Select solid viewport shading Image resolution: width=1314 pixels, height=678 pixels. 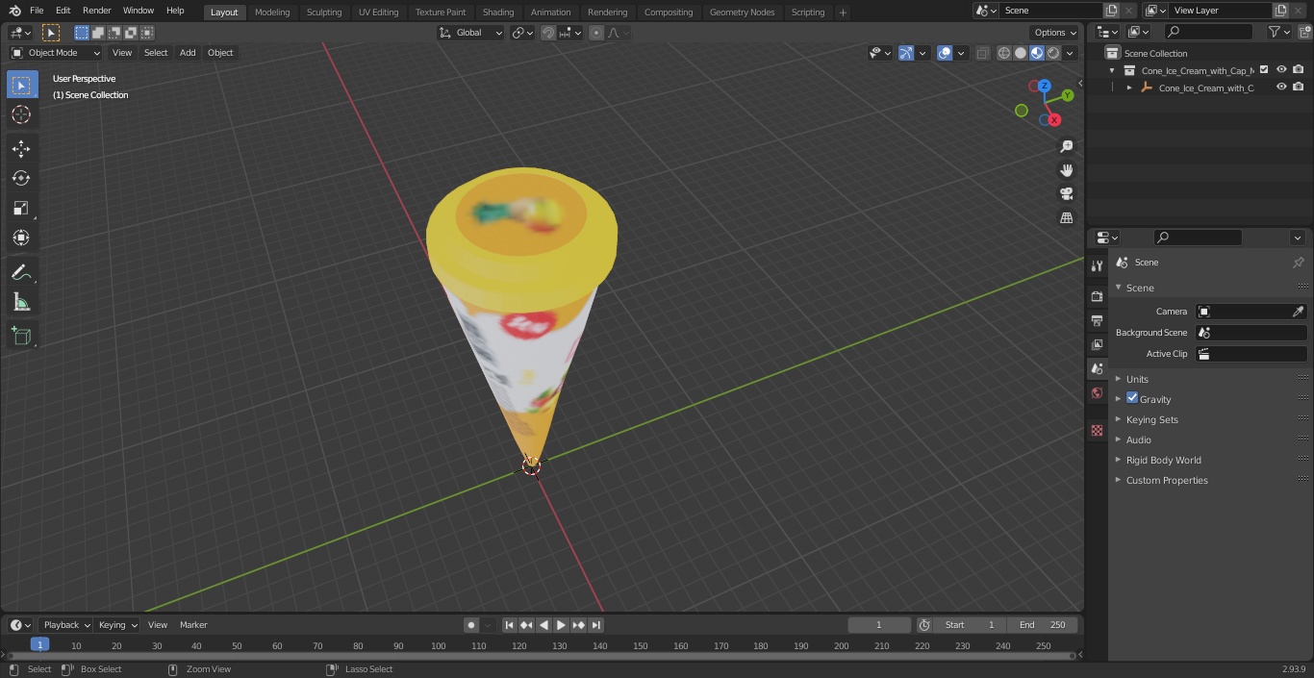click(x=1021, y=53)
